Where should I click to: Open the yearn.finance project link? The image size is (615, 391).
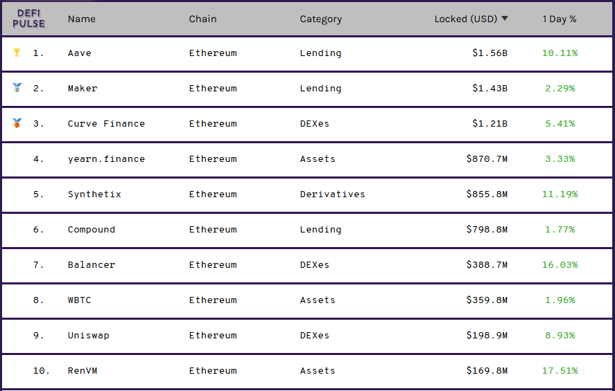[x=106, y=159]
